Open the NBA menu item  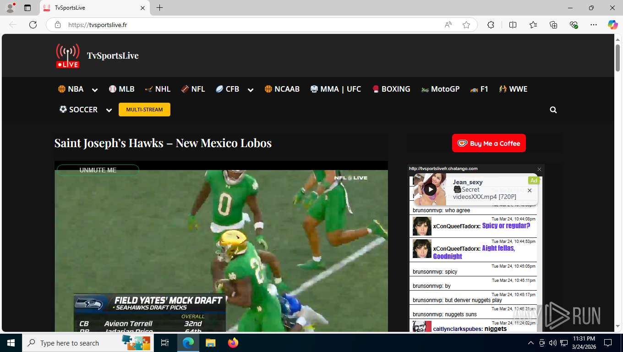[x=71, y=89]
